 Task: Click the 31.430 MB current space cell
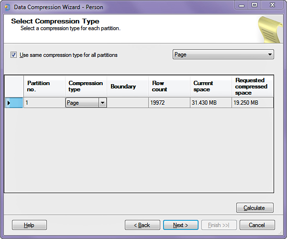tap(210, 103)
